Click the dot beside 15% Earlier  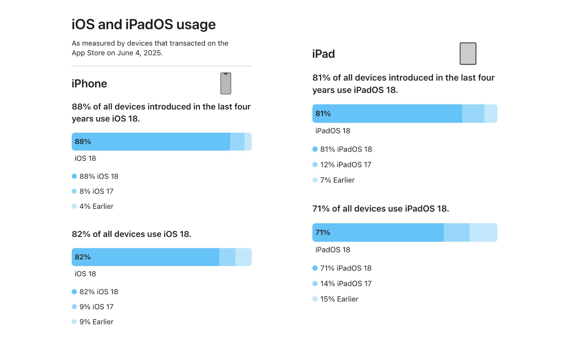(315, 299)
